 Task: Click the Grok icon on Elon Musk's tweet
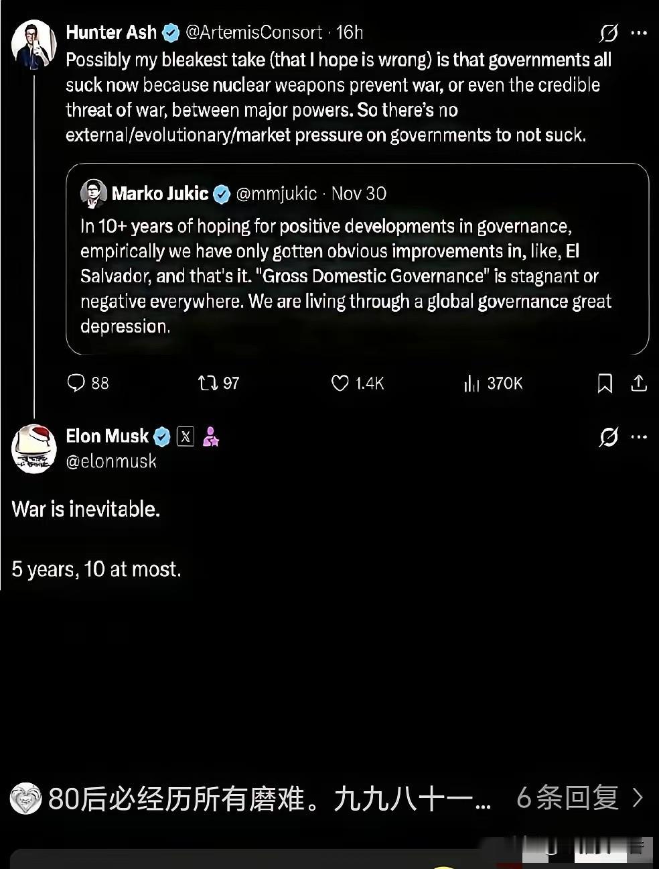609,437
